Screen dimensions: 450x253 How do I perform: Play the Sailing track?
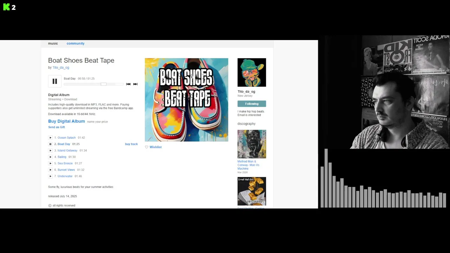pyautogui.click(x=50, y=157)
